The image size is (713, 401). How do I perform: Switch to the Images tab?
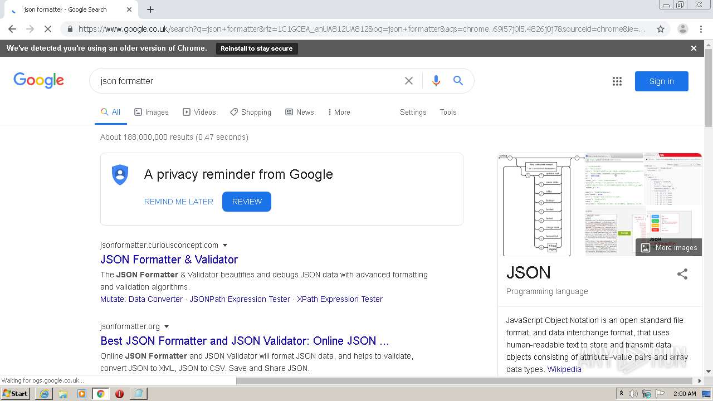point(152,112)
